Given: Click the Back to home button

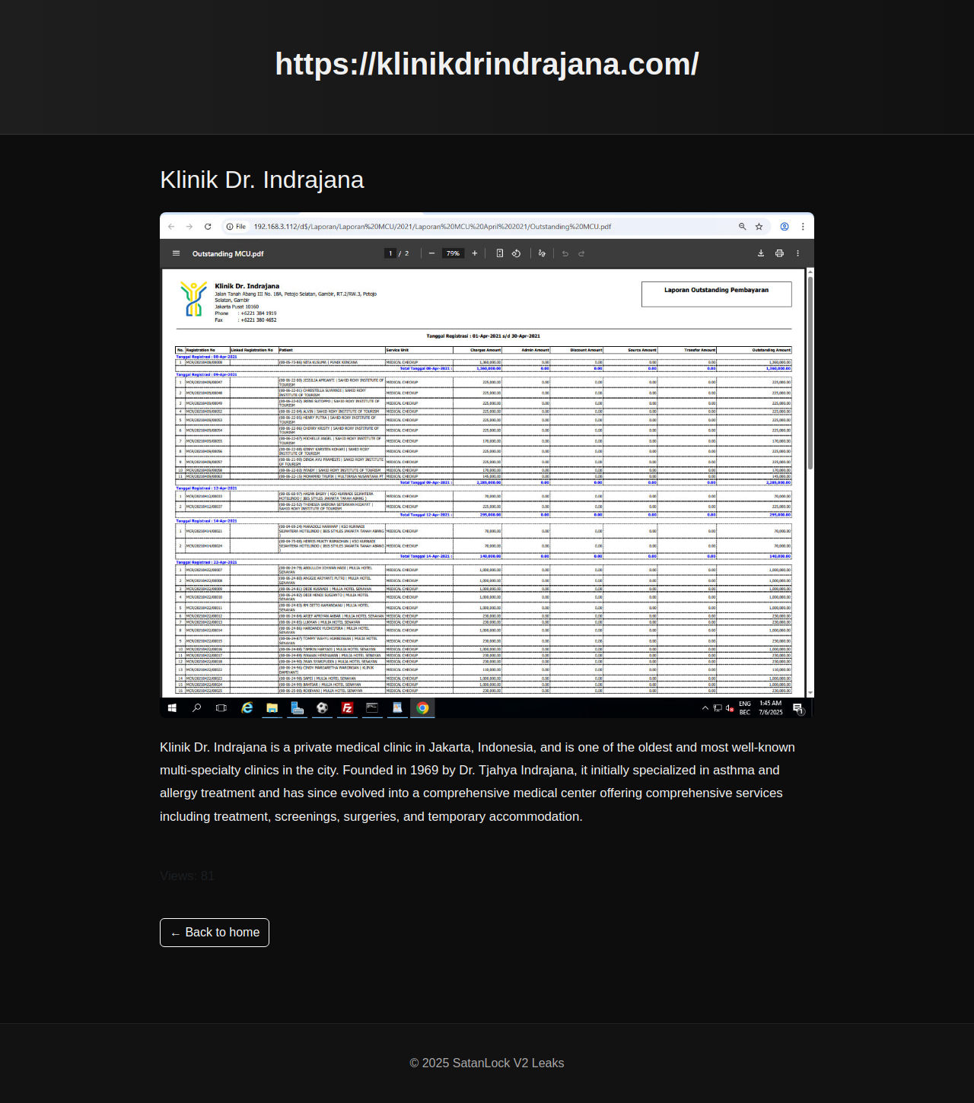Looking at the screenshot, I should coord(215,933).
